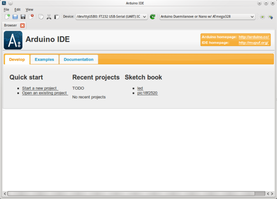
Task: Open the Device serial port dropdown
Action: coord(111,17)
